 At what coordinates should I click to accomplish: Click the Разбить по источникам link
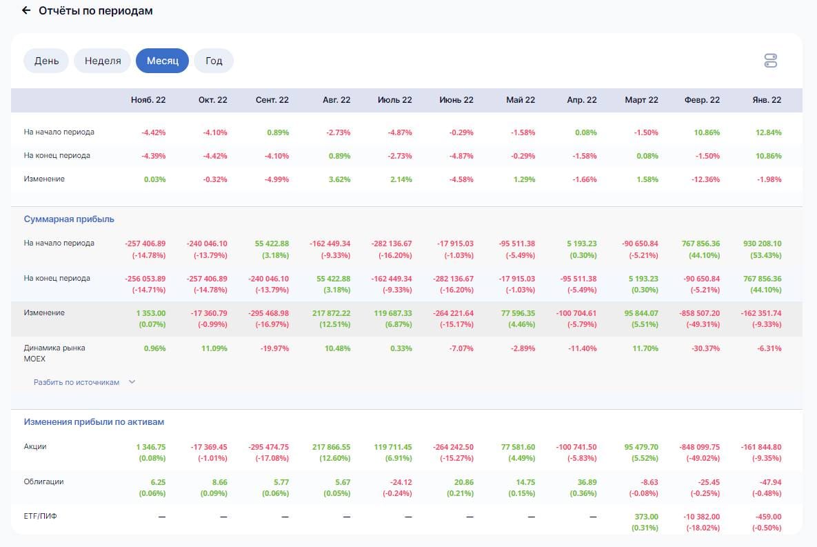coord(77,382)
